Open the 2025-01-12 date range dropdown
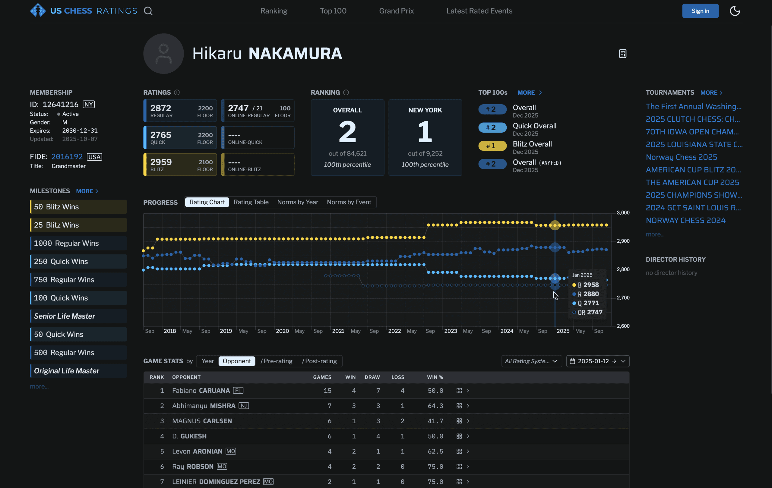The image size is (772, 488). pos(597,361)
